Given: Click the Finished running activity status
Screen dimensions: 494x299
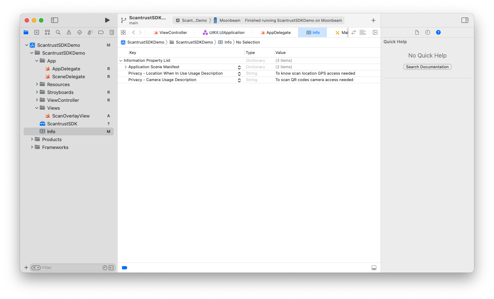Looking at the screenshot, I should point(293,20).
